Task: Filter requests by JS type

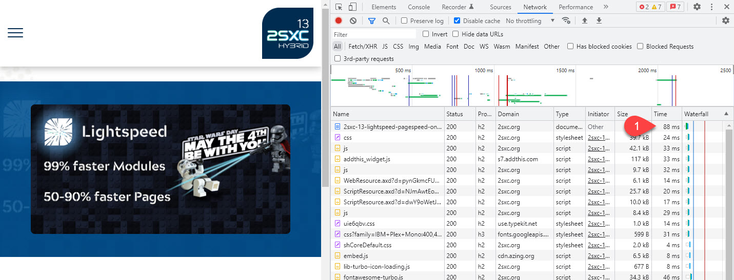Action: [385, 47]
